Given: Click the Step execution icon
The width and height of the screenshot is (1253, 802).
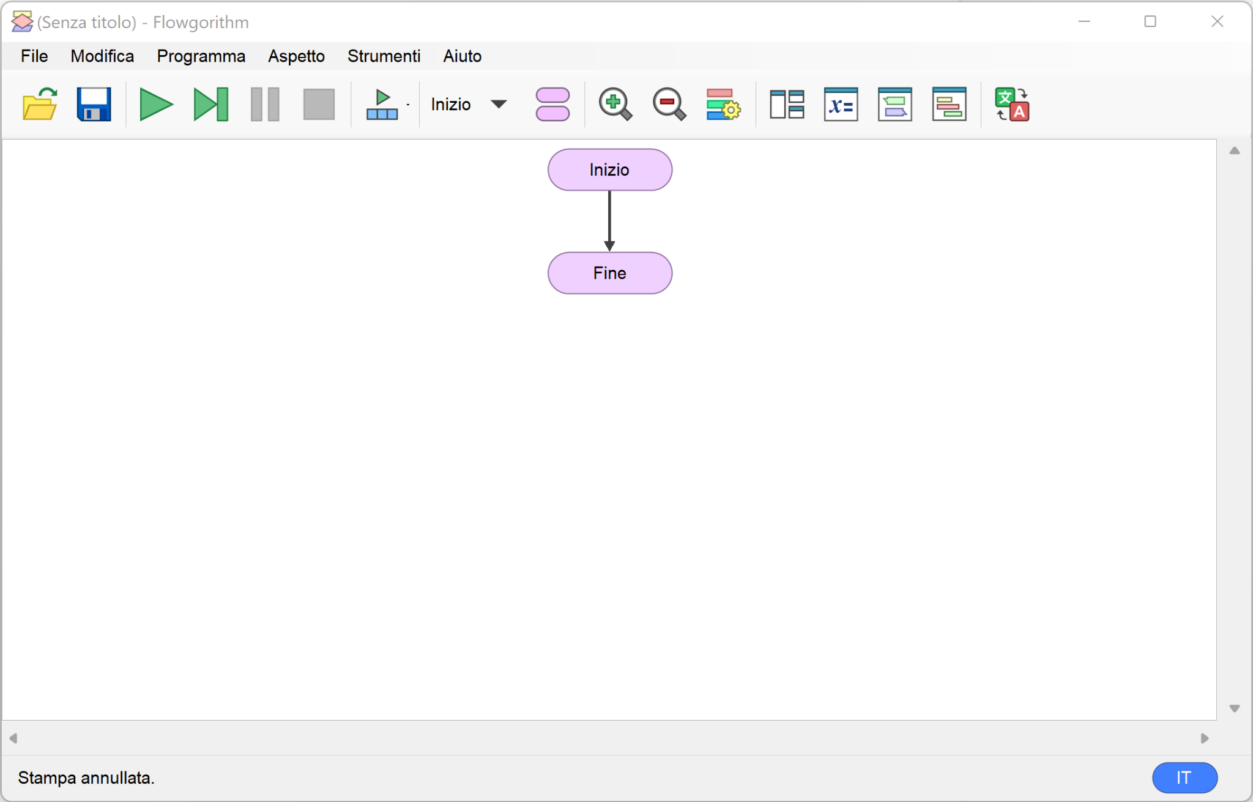Looking at the screenshot, I should [x=210, y=104].
